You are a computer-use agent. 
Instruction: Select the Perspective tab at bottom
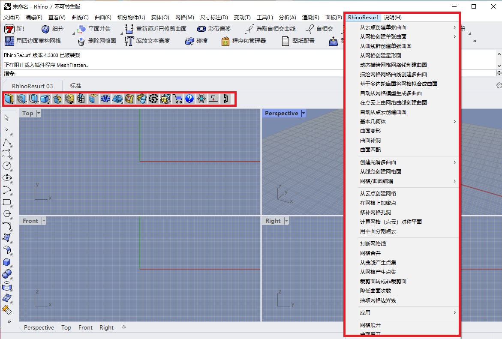coord(39,327)
